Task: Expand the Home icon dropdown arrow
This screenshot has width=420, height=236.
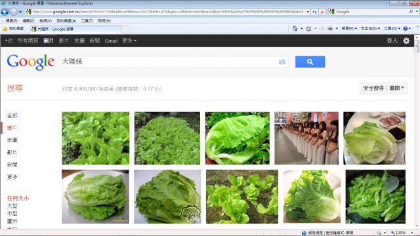Action: (301, 29)
